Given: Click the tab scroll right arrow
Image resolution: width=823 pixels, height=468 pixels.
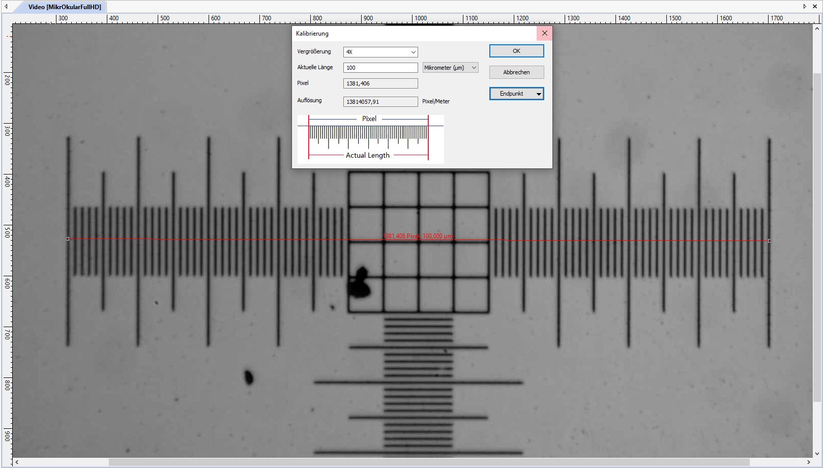Looking at the screenshot, I should (805, 7).
